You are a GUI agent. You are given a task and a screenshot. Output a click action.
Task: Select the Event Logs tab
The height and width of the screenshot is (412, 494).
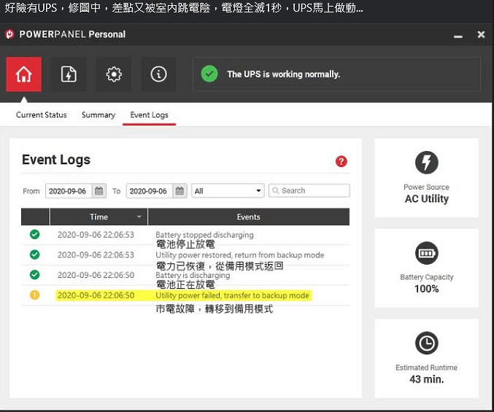[x=149, y=115]
